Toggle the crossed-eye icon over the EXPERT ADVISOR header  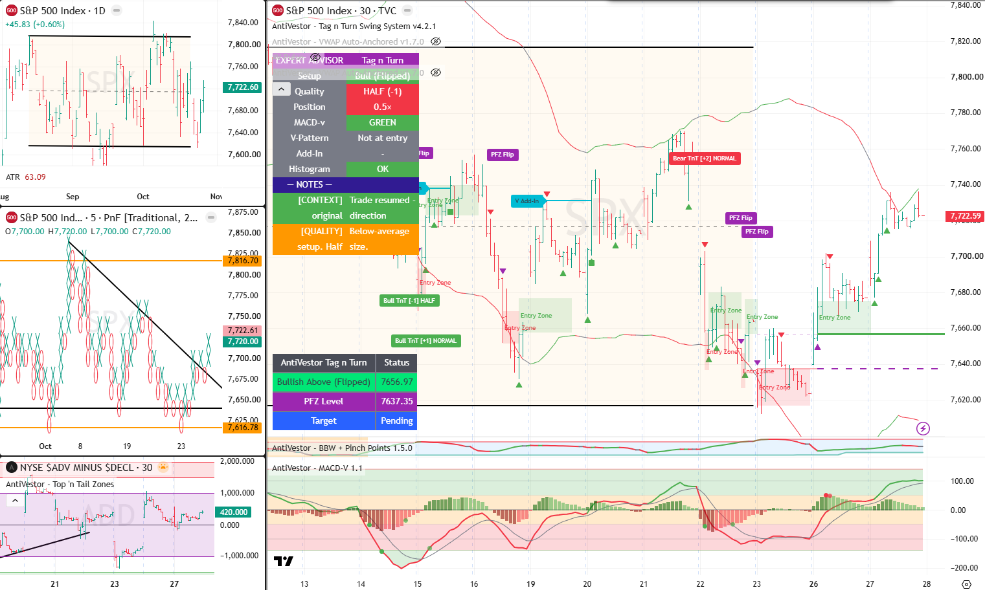[x=315, y=57]
